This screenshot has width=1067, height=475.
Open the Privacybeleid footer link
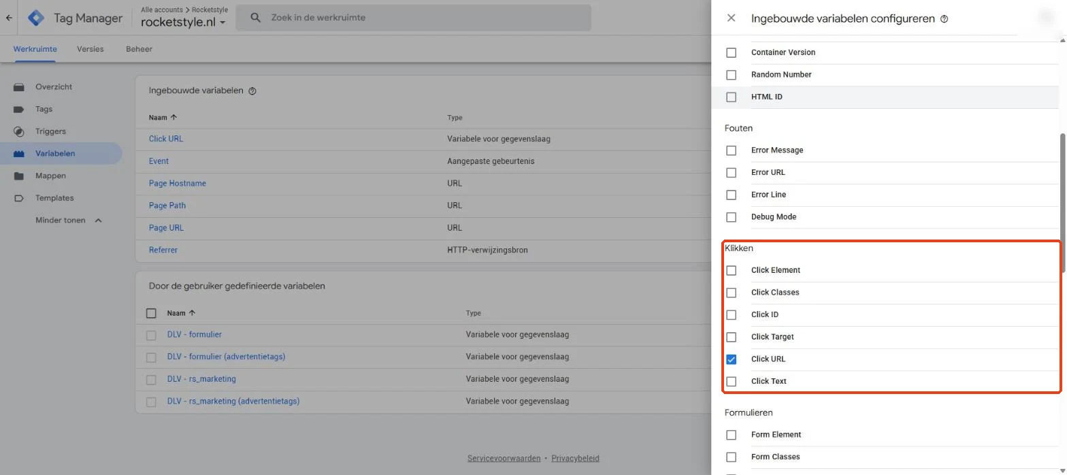(x=575, y=459)
